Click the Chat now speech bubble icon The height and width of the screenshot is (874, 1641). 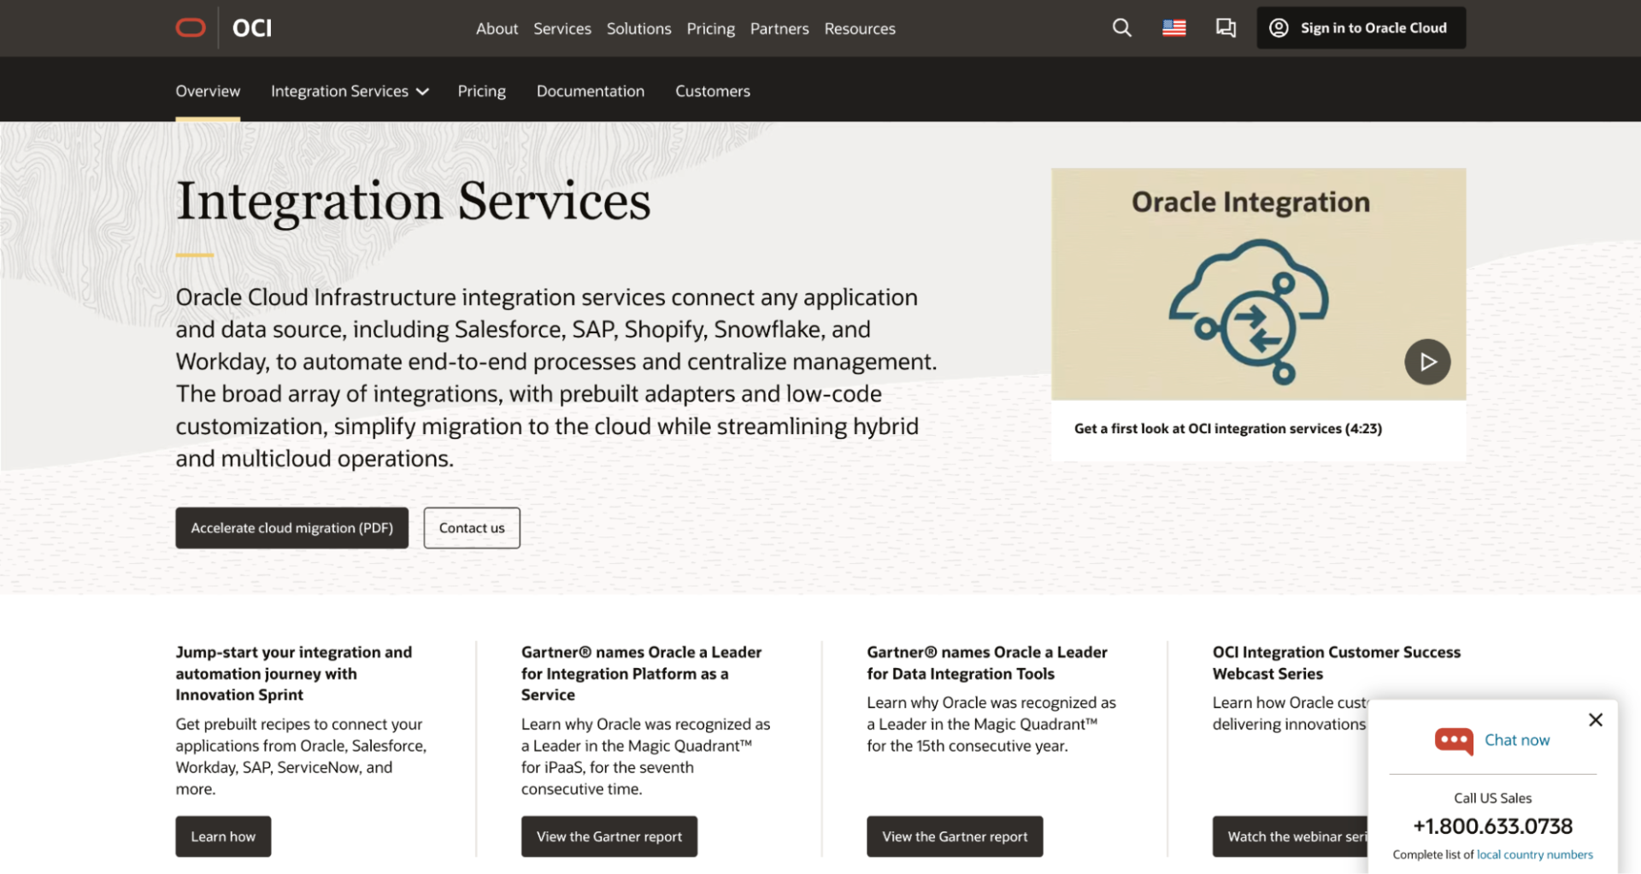point(1455,741)
